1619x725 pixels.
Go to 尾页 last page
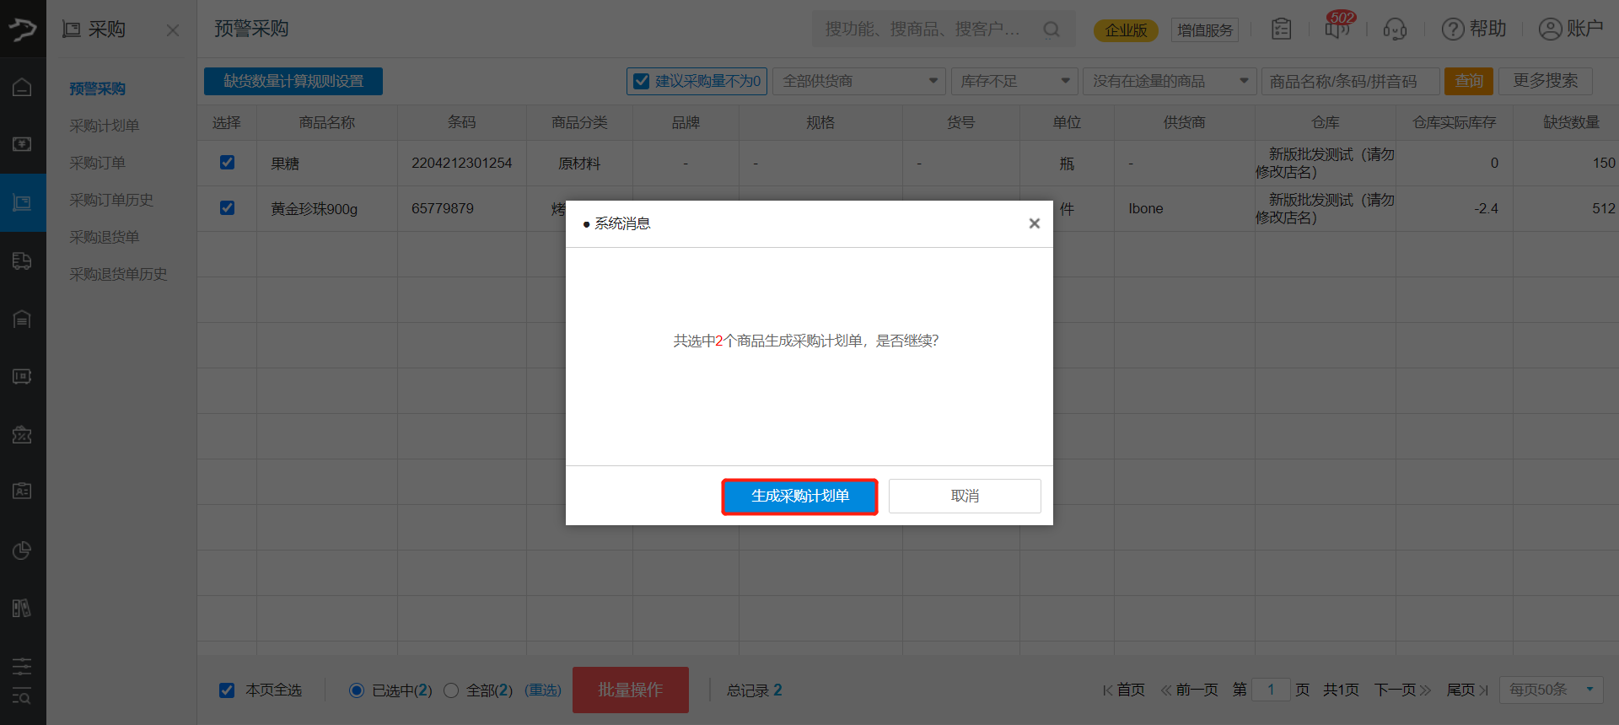[x=1468, y=690]
